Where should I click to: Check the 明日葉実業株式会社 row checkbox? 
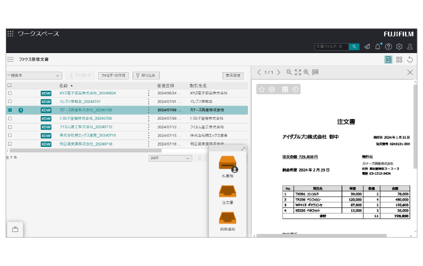coord(10,144)
